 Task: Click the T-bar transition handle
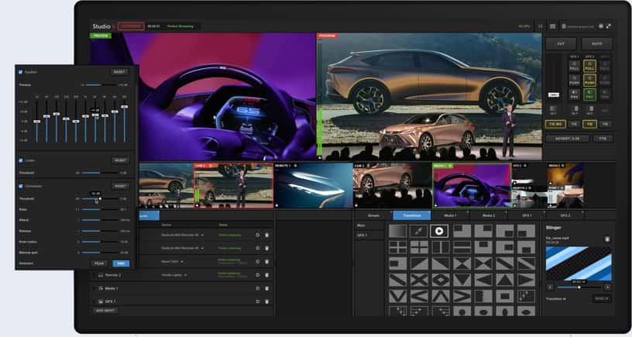554,95
